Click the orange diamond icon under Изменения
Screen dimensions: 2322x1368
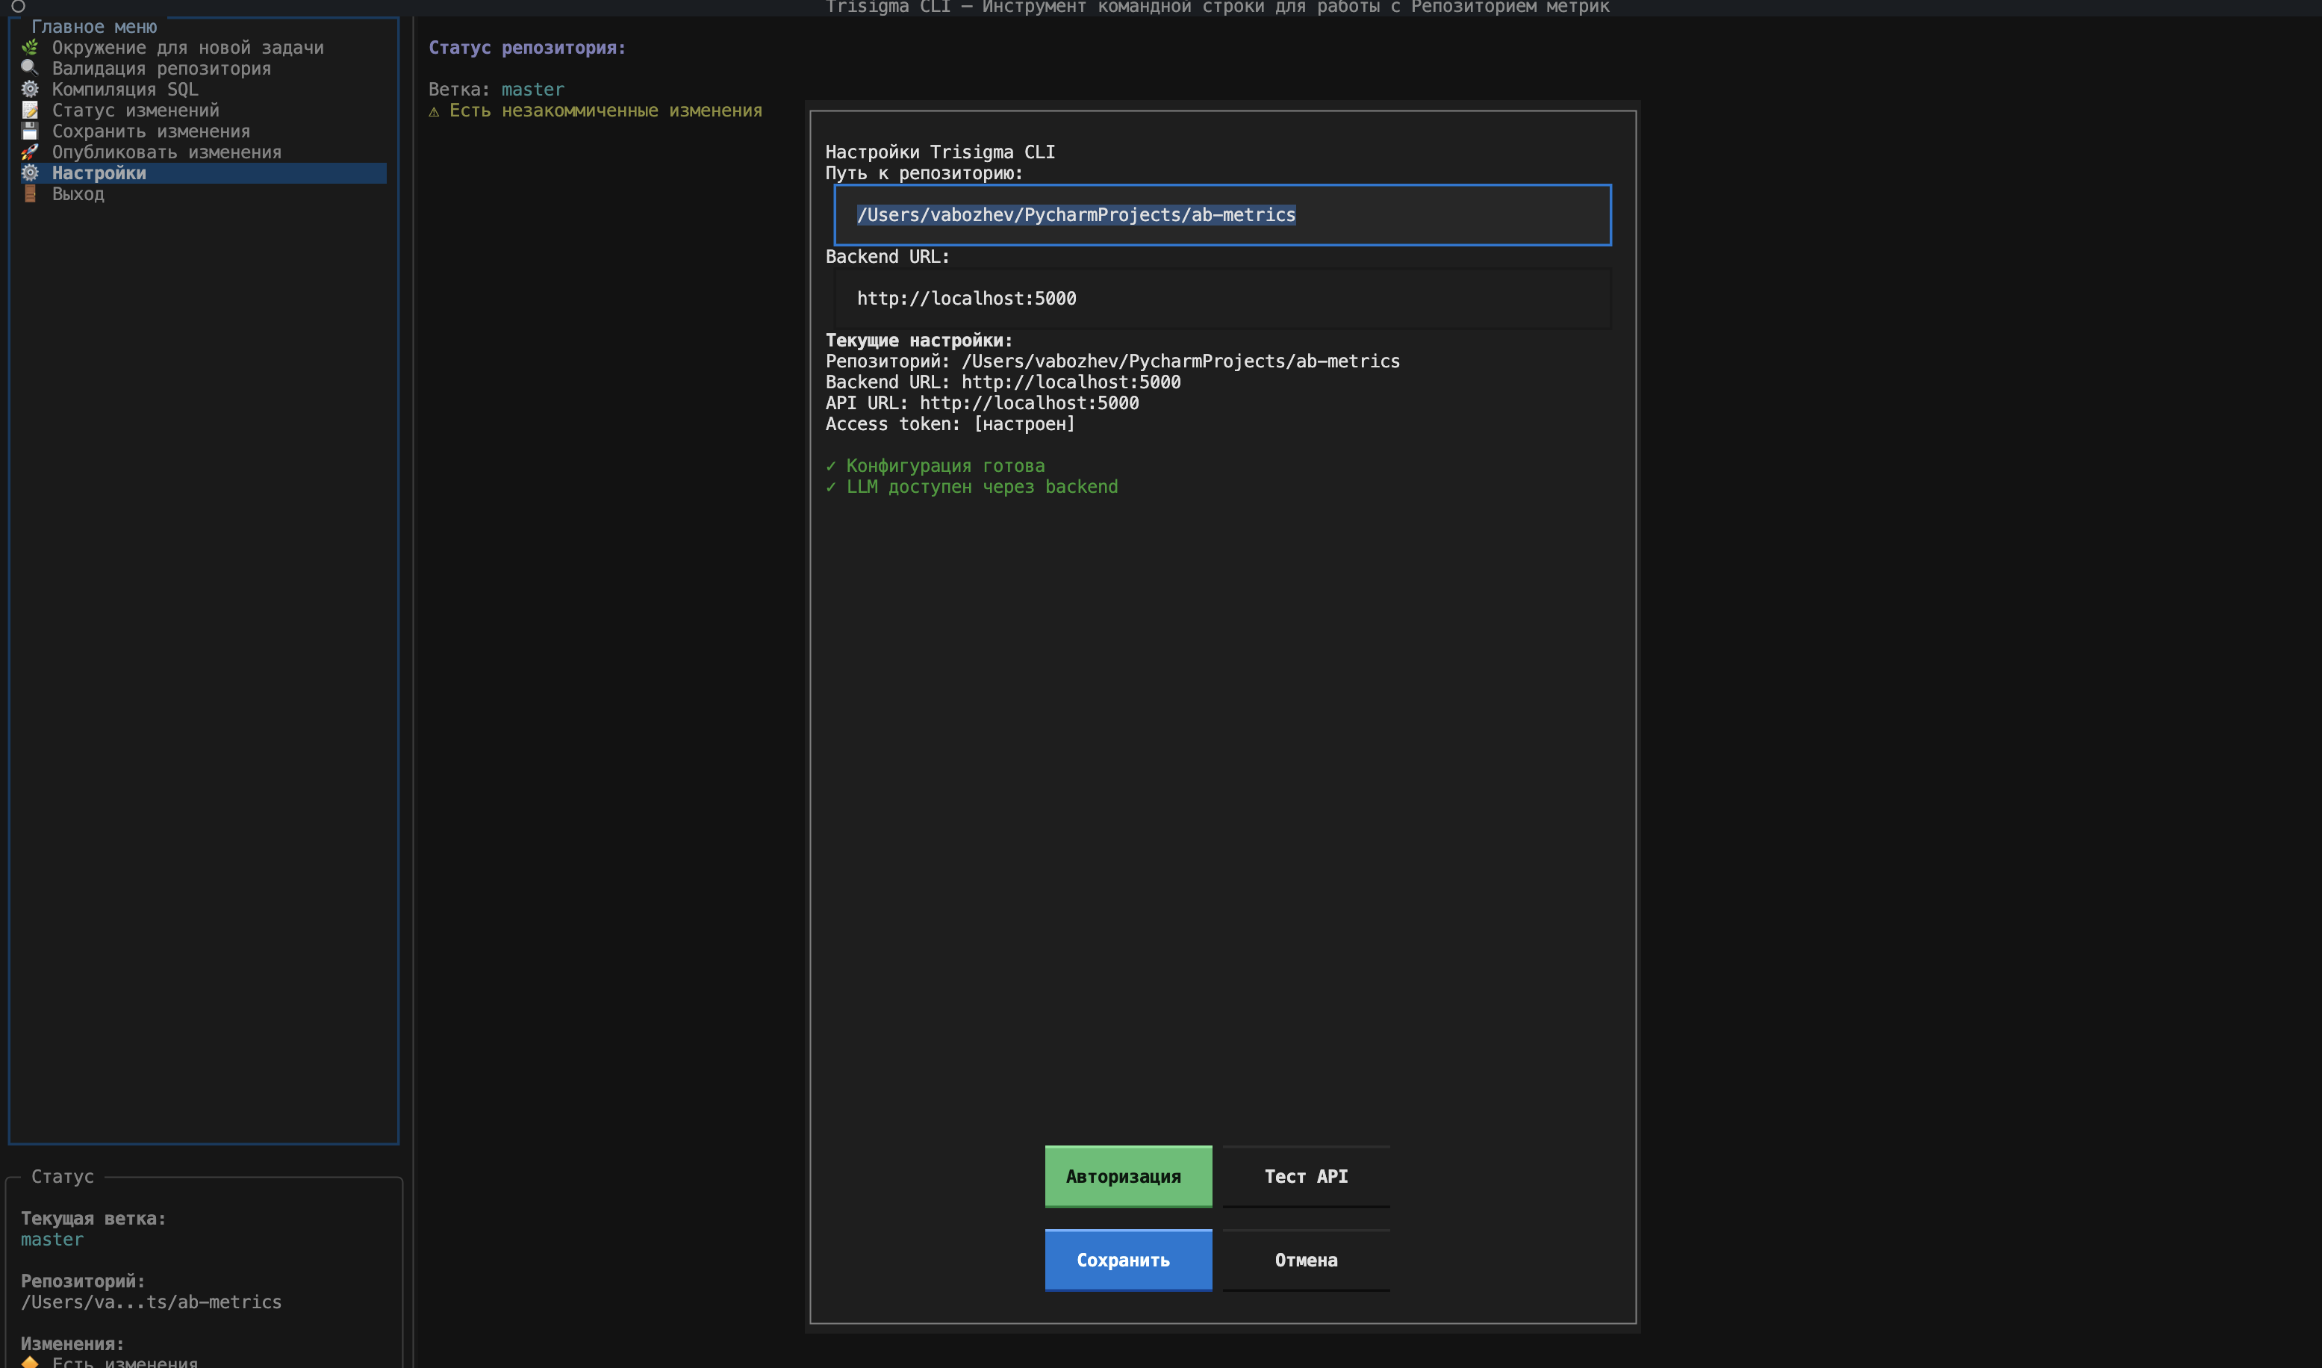click(x=29, y=1361)
